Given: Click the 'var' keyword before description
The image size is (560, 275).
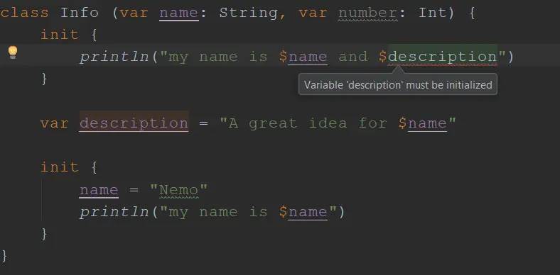Looking at the screenshot, I should [x=54, y=123].
